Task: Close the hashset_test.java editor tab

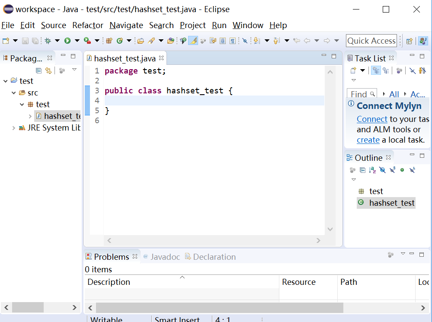Action: [x=161, y=58]
